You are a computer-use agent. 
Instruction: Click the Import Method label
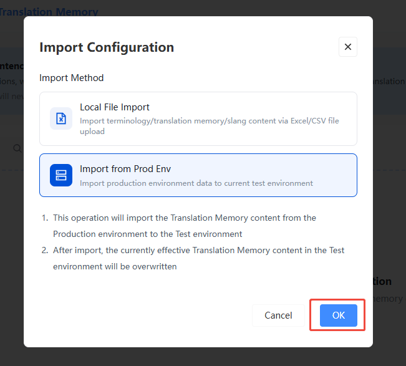tap(72, 78)
